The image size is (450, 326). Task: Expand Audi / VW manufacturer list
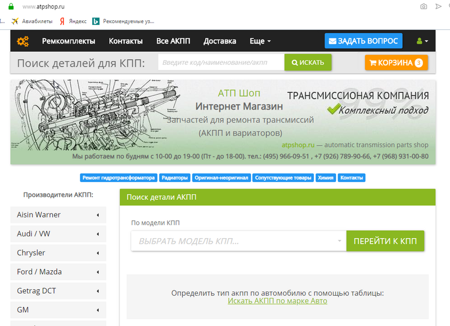pos(58,234)
